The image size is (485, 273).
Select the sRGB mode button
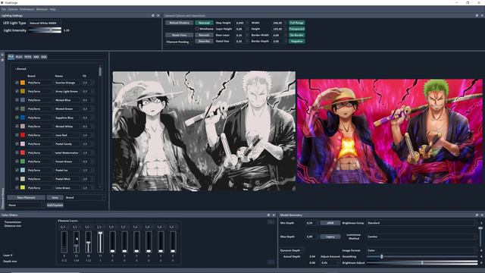click(330, 223)
